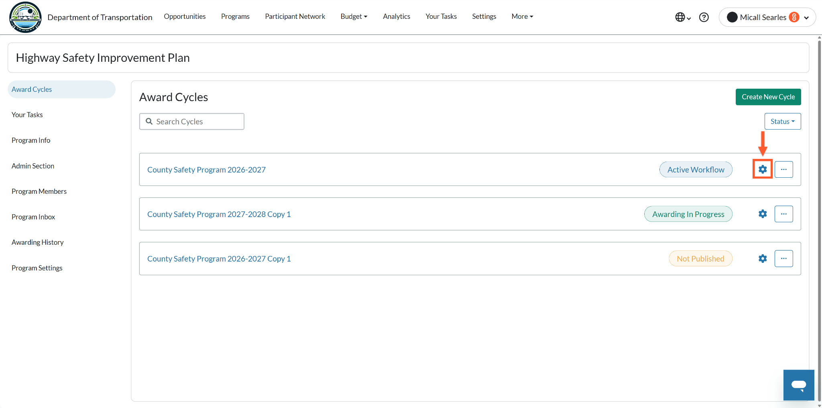Open gear settings for 2027-2028 Copy 1 cycle
Screen dimensions: 822x408
(763, 214)
